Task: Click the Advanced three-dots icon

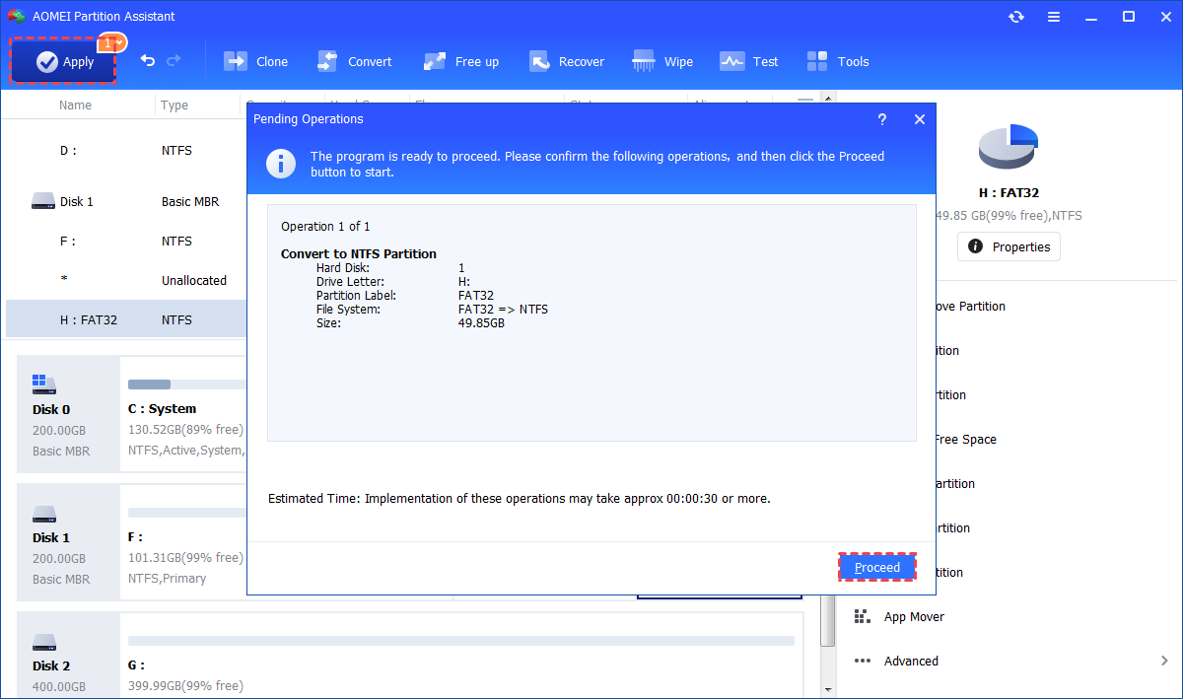Action: [x=863, y=661]
